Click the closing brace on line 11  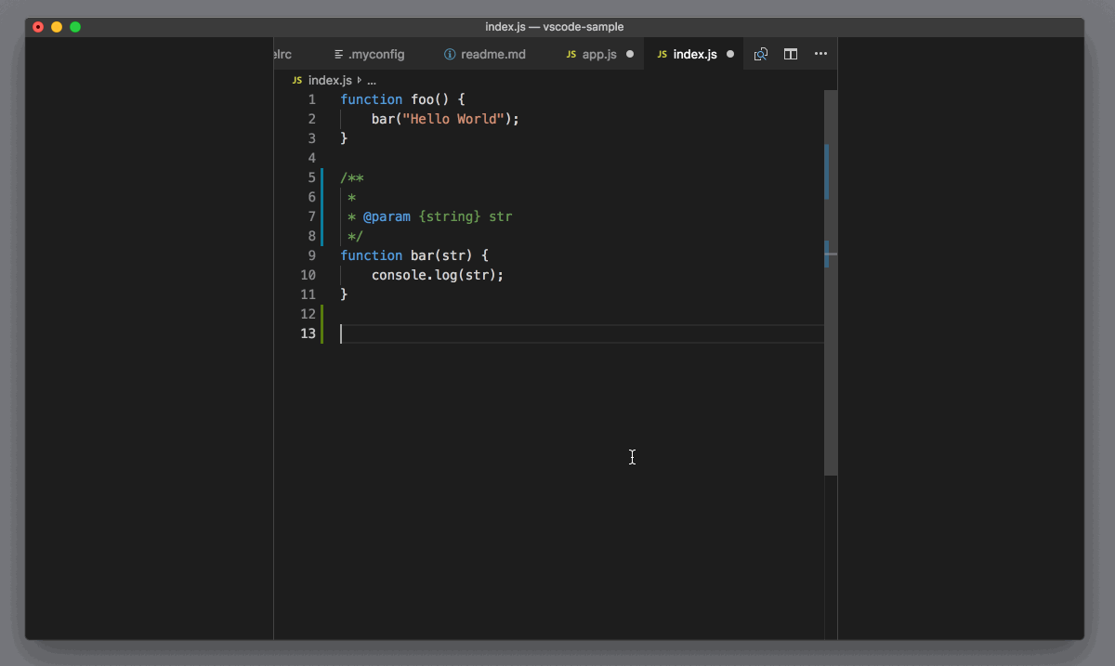point(344,294)
